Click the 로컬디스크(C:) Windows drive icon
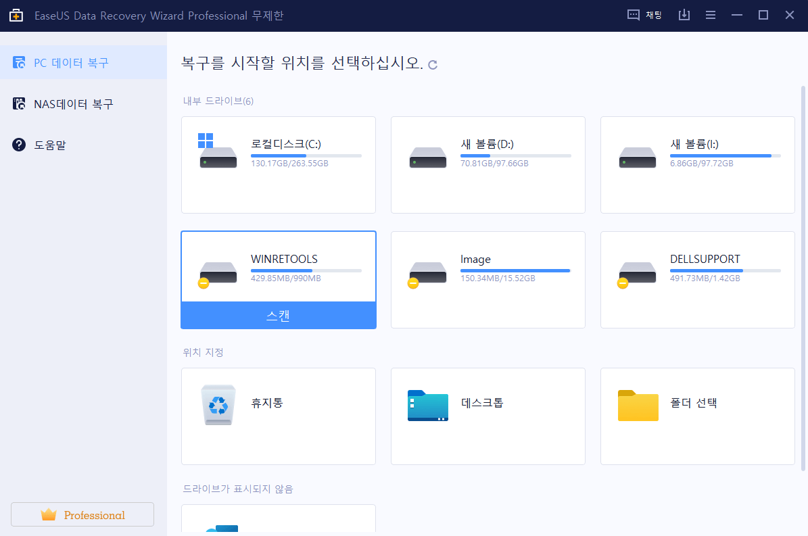Image resolution: width=808 pixels, height=536 pixels. (218, 150)
